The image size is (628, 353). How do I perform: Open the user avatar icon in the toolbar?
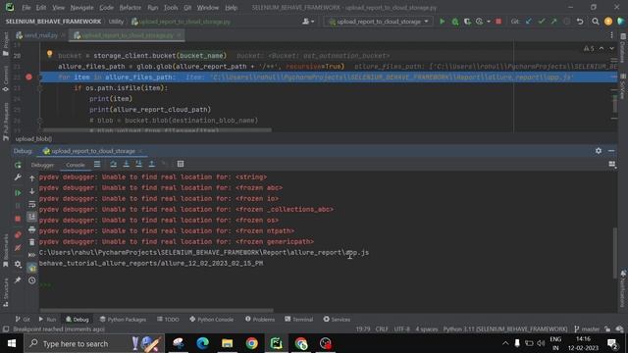(x=608, y=22)
